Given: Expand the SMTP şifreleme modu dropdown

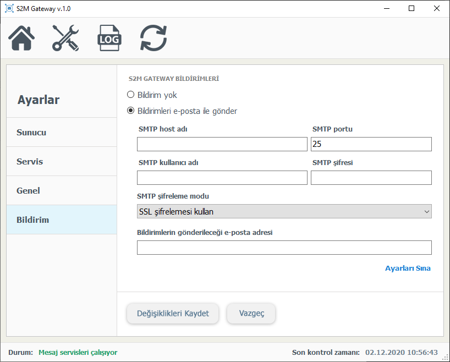Looking at the screenshot, I should pyautogui.click(x=284, y=211).
